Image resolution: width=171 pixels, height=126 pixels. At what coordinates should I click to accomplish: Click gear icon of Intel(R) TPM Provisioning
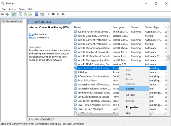coord(75,64)
